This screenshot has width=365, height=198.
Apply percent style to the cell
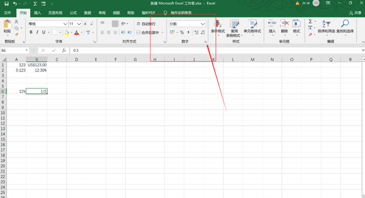[x=182, y=33]
